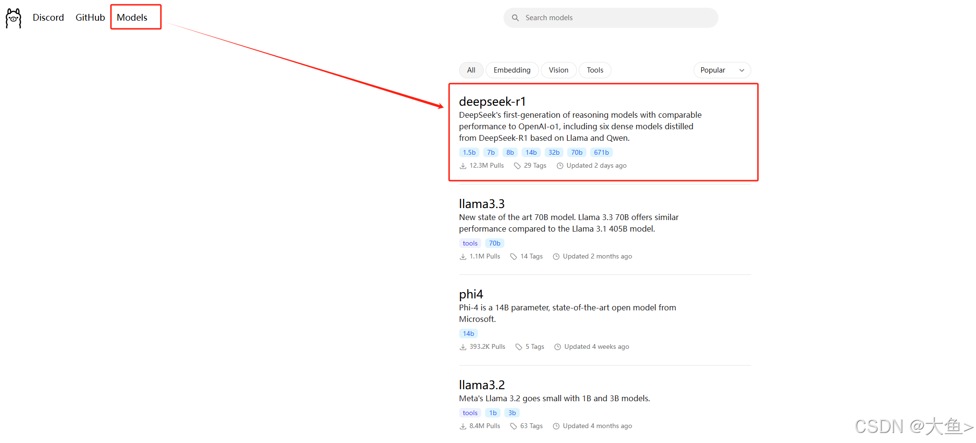This screenshot has width=976, height=443.
Task: Click llama3.3 70b size tag
Action: tap(495, 243)
